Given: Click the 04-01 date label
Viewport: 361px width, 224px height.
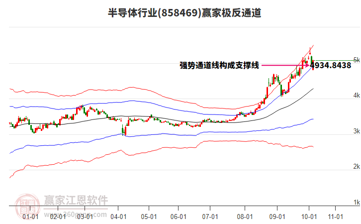Looking at the screenshot, I should tap(118, 217).
